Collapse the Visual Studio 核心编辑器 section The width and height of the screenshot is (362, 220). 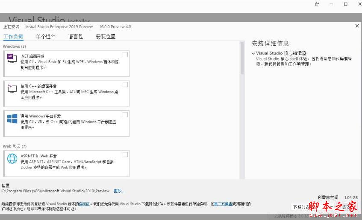point(253,53)
